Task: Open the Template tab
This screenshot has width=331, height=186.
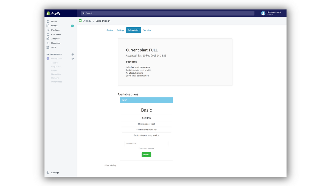Action: [147, 30]
